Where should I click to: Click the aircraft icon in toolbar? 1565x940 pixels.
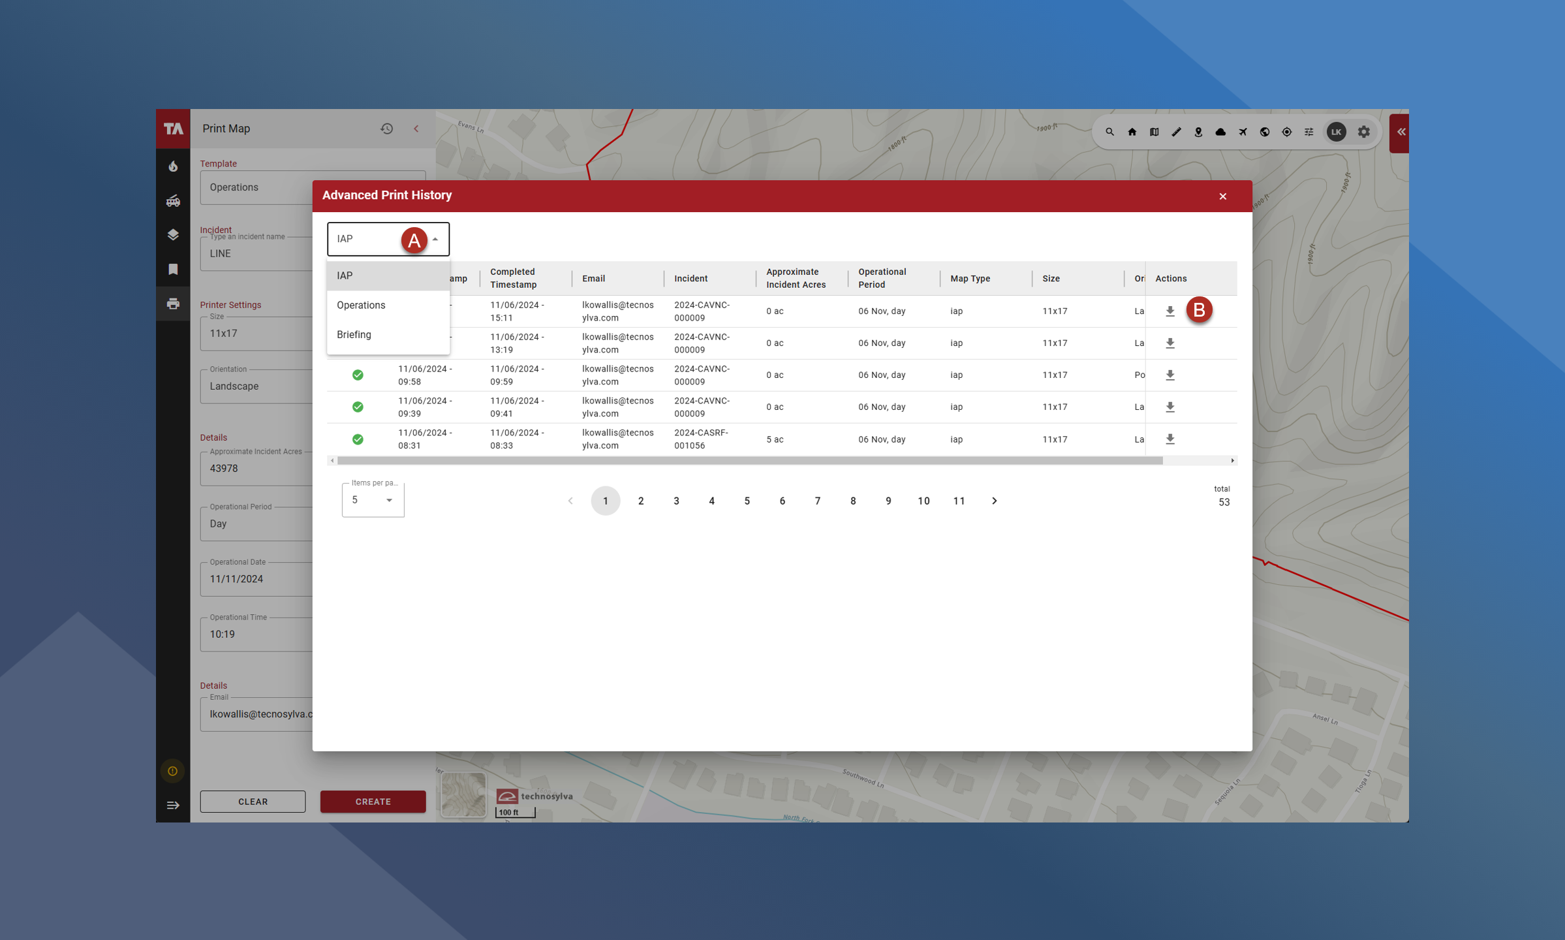pos(1243,132)
